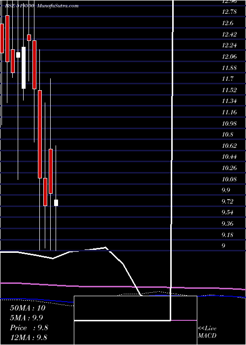246x345 pixels.
Task: Click the 9.54 price axis label
Action: [x=228, y=213]
